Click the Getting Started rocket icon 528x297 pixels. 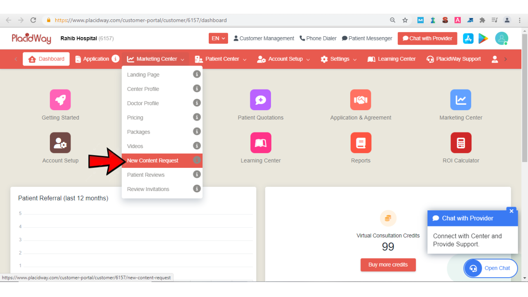click(60, 100)
